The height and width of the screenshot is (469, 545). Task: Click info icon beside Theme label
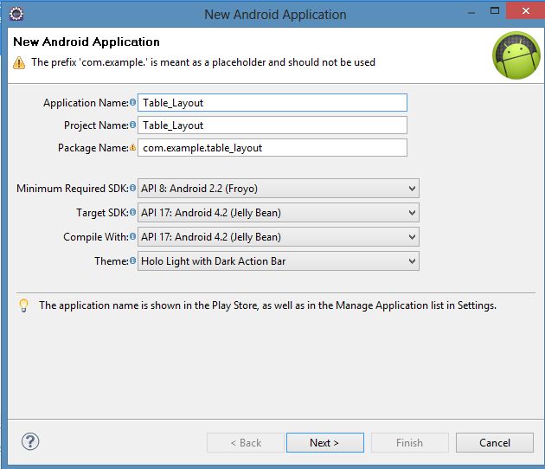[133, 261]
